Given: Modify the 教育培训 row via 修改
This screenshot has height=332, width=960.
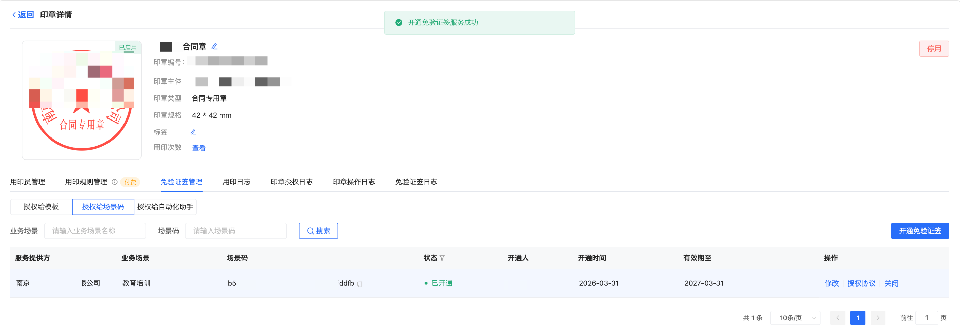Looking at the screenshot, I should [x=832, y=283].
